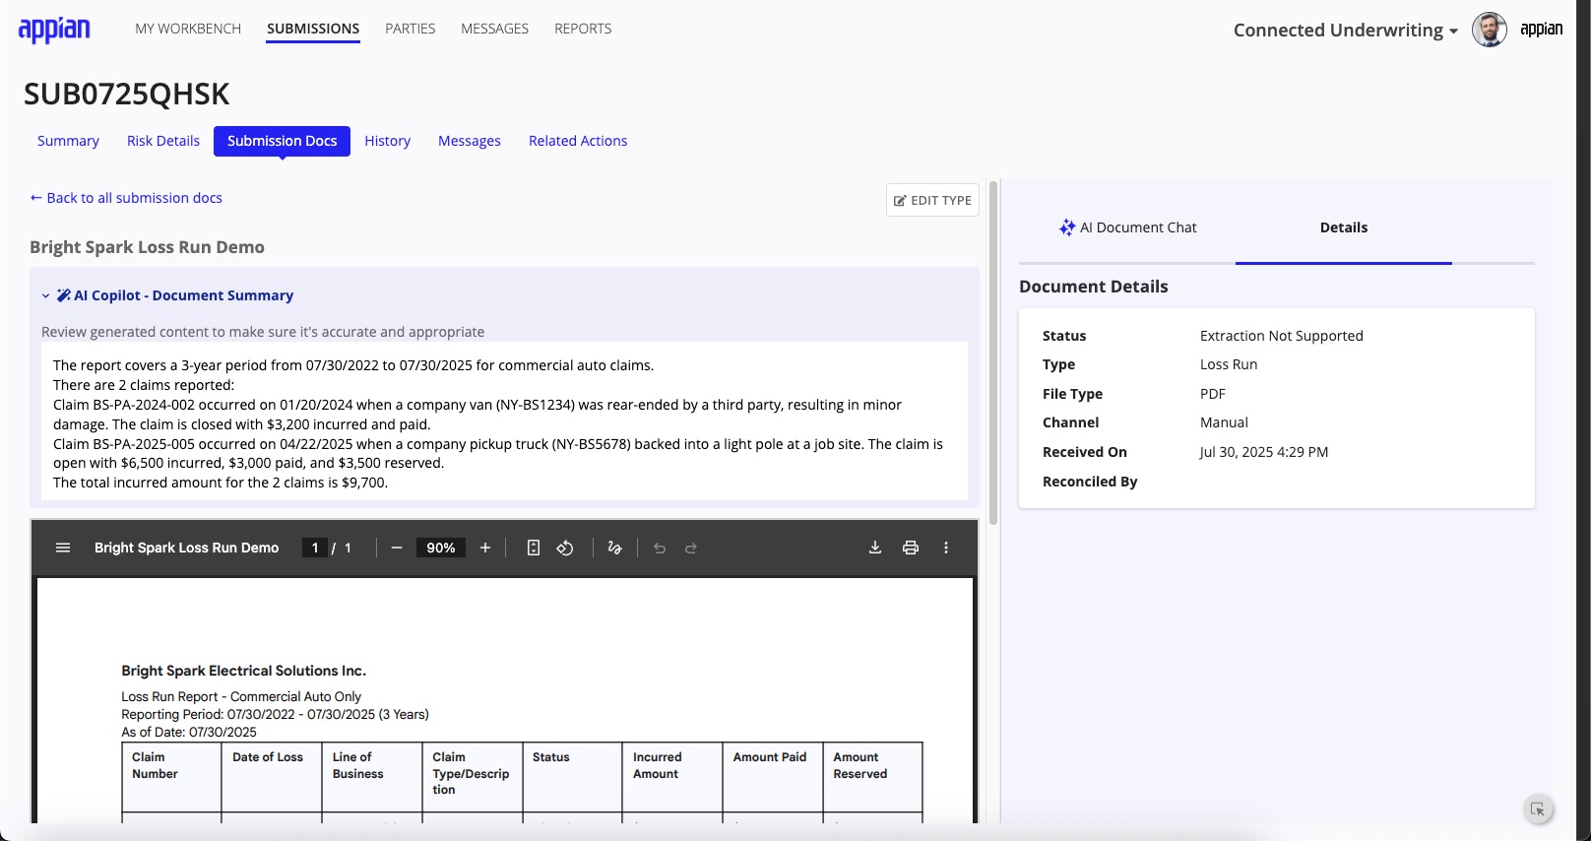Open the PDF viewer more actions menu
This screenshot has width=1591, height=841.
point(946,548)
